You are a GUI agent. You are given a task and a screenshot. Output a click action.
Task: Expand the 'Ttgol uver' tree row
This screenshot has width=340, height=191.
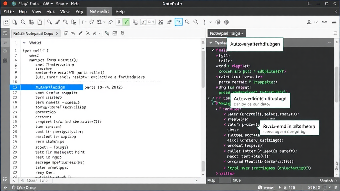[225, 168]
